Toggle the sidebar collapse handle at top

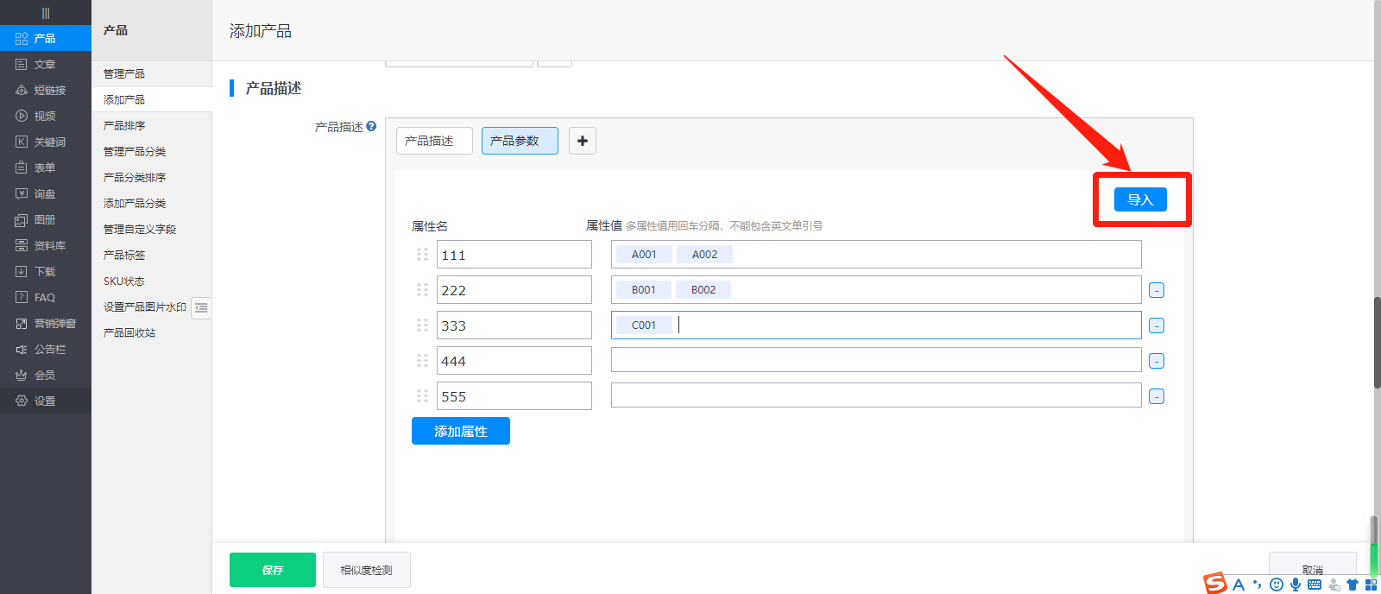click(46, 13)
